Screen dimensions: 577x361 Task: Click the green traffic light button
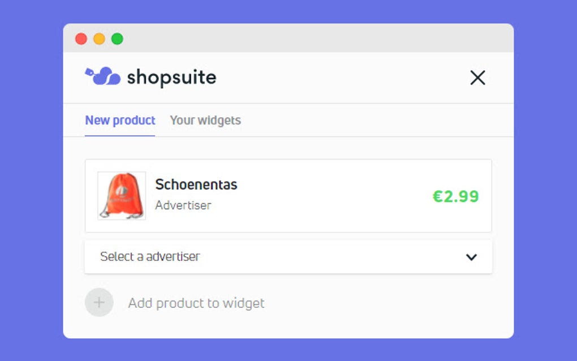pos(118,38)
